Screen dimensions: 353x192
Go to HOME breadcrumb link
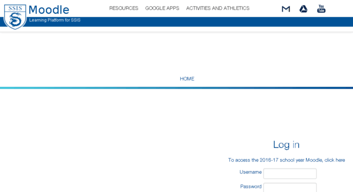pyautogui.click(x=187, y=79)
